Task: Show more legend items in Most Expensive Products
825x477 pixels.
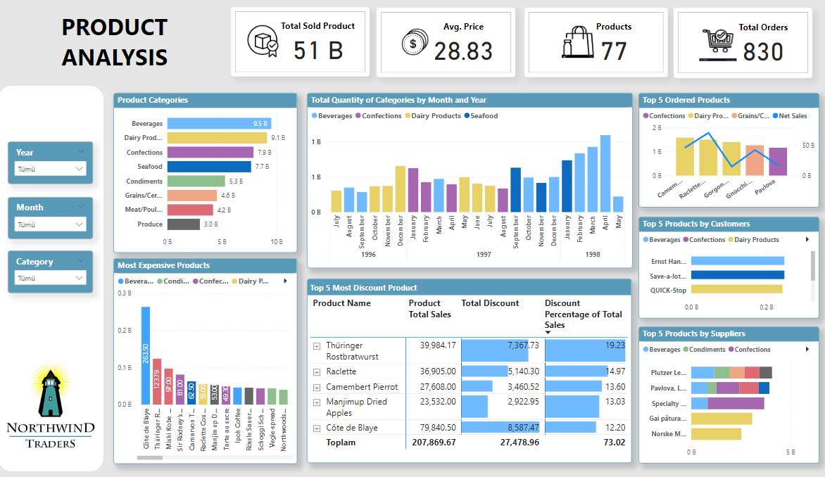Action: tap(285, 281)
